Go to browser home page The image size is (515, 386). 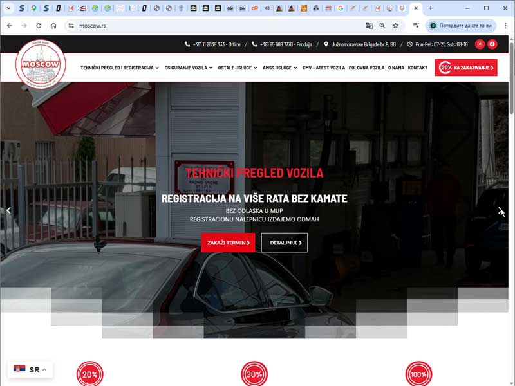tap(53, 26)
